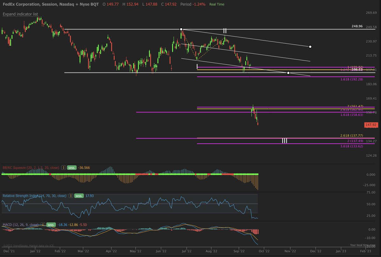Click the '3.618 (133.62)' Fibonacci label
Viewport: 381px width, 257px height.
tap(351, 147)
